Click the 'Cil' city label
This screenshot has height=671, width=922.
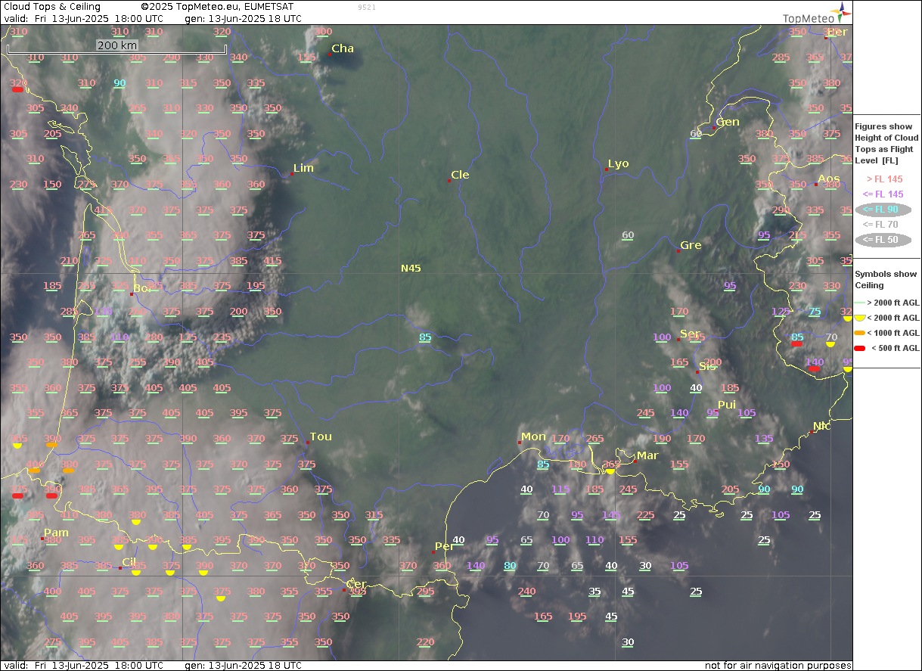coord(129,562)
